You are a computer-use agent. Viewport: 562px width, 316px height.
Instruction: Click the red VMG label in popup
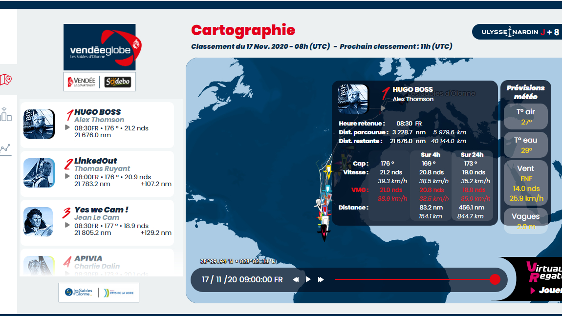360,190
